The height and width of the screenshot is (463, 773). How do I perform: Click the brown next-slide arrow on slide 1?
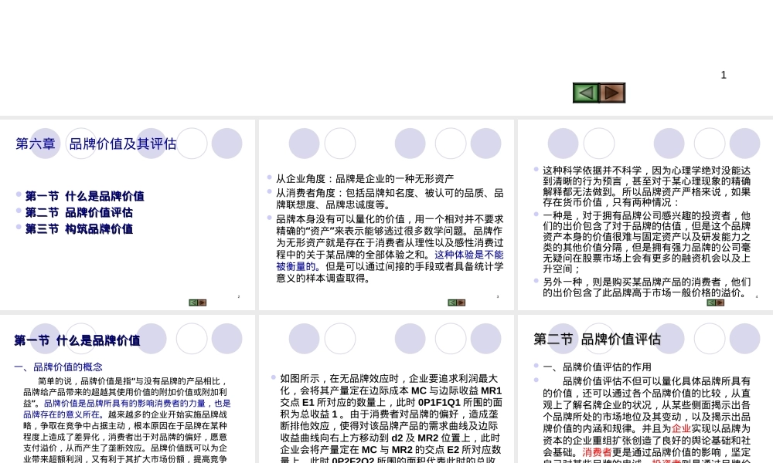[612, 93]
